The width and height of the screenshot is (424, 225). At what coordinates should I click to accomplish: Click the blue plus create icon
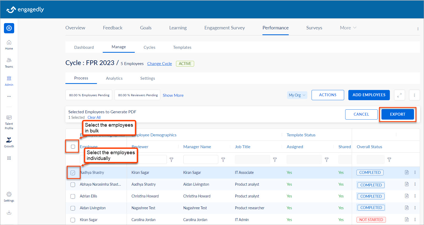pyautogui.click(x=9, y=28)
